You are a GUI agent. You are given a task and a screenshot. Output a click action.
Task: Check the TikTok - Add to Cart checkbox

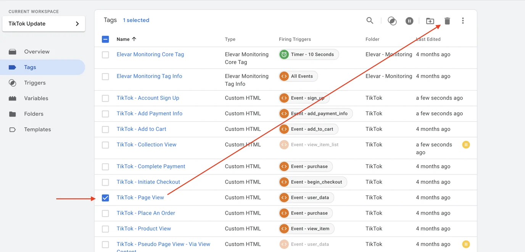(105, 129)
